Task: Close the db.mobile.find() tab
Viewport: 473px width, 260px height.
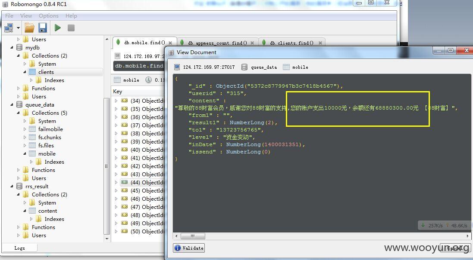Action: (x=170, y=43)
